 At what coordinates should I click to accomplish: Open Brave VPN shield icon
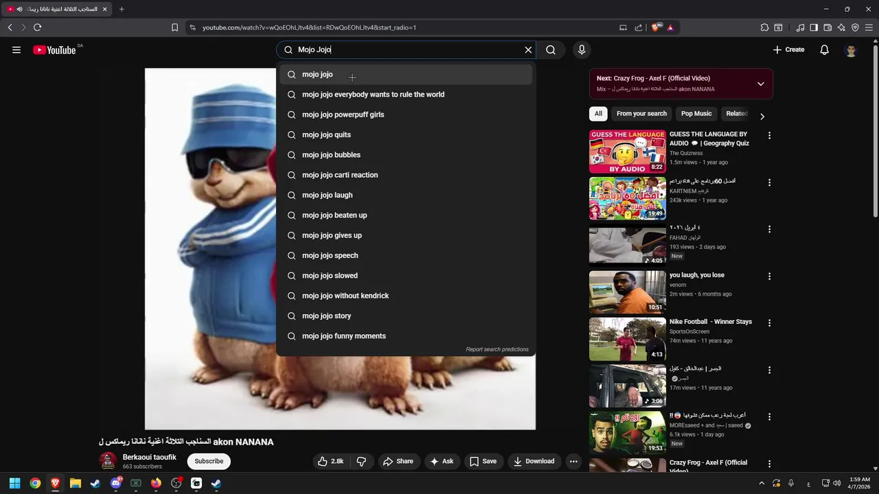[855, 27]
